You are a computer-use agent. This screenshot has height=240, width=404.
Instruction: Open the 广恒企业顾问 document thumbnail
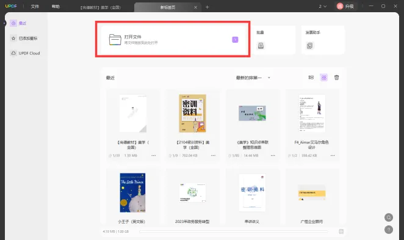pyautogui.click(x=312, y=192)
